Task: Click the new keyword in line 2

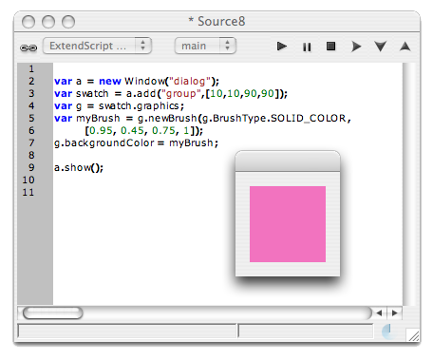Action: 110,82
